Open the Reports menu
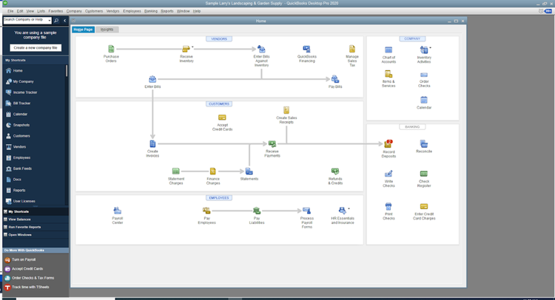Viewport: 555px width, 300px height. point(167,11)
